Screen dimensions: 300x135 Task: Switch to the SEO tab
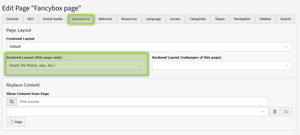pyautogui.click(x=31, y=19)
